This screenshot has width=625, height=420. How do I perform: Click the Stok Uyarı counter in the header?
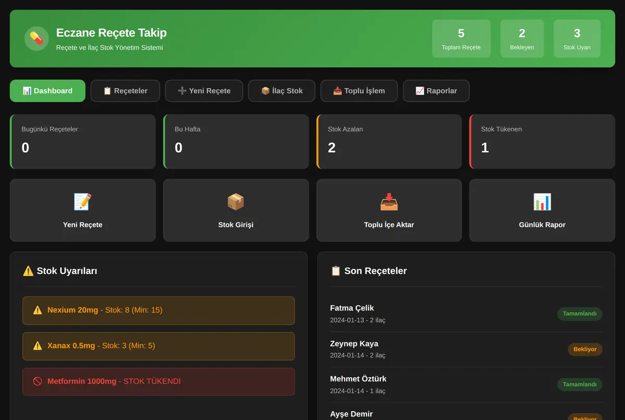[x=577, y=39]
